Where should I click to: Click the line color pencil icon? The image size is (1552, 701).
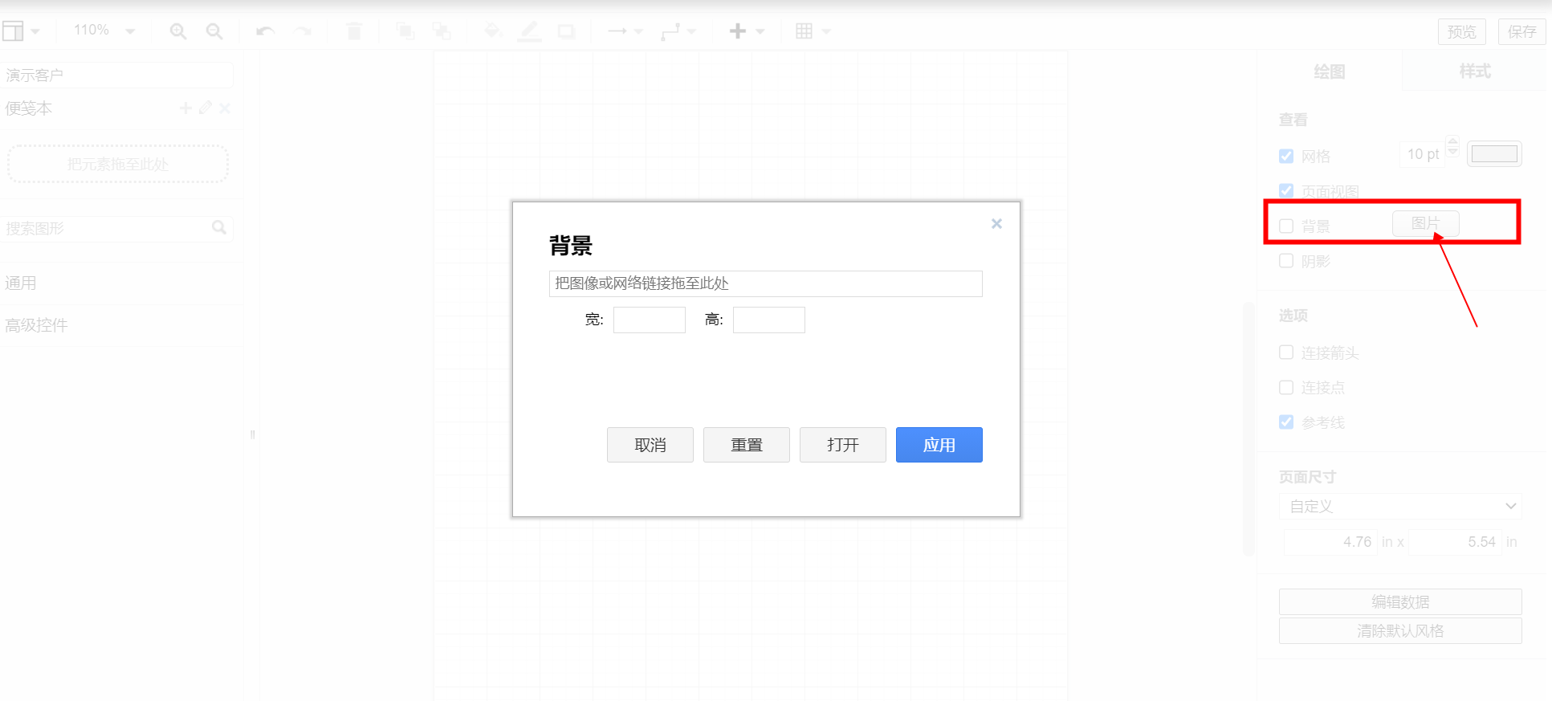(529, 31)
